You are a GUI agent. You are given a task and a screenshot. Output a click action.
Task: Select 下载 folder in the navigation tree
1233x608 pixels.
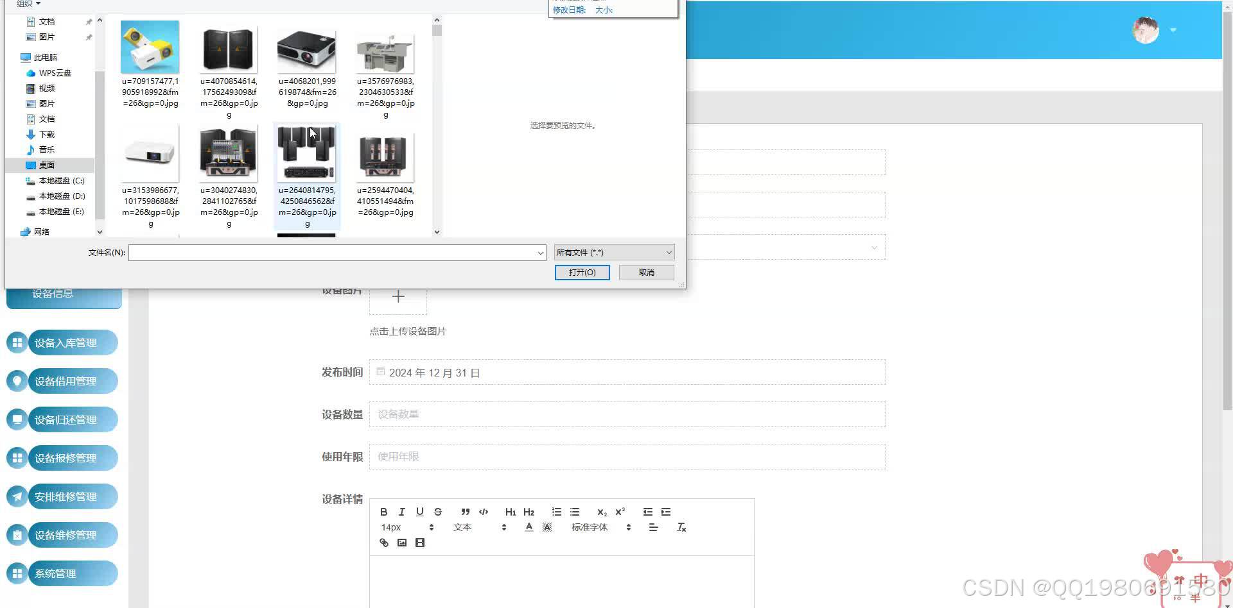tap(40, 135)
